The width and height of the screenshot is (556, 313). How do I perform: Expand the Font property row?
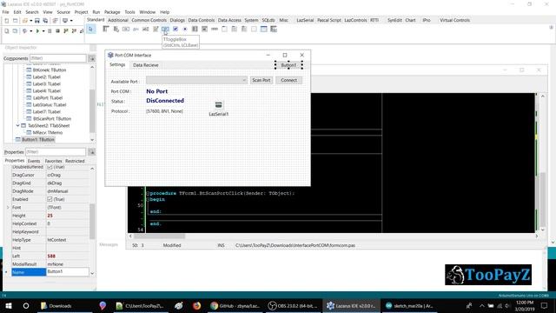pyautogui.click(x=8, y=207)
